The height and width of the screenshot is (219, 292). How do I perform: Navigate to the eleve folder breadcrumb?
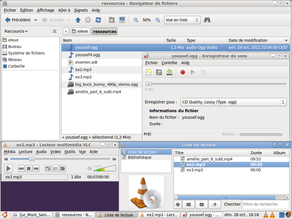[80, 31]
